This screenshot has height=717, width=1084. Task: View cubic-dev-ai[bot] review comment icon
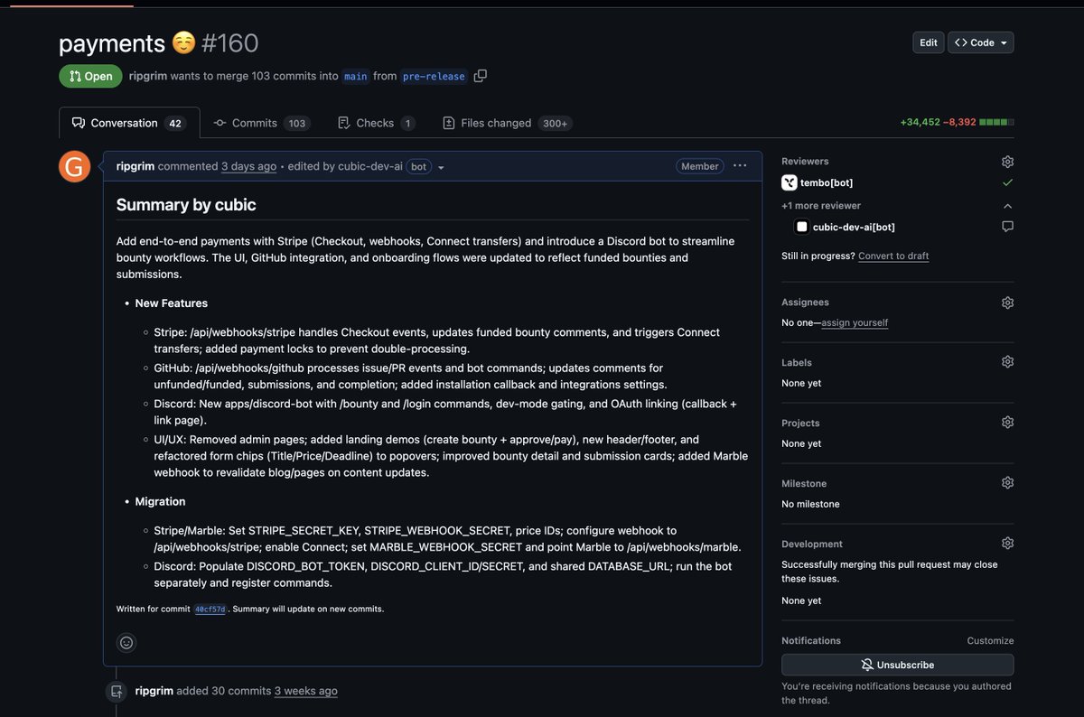pyautogui.click(x=1007, y=227)
